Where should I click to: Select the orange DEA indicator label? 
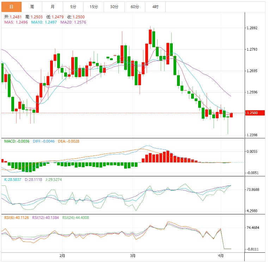tap(68, 141)
